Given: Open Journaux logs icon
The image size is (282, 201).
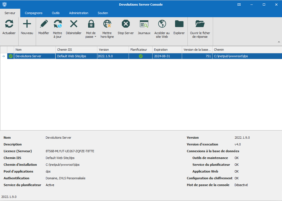Looking at the screenshot, I should (144, 24).
